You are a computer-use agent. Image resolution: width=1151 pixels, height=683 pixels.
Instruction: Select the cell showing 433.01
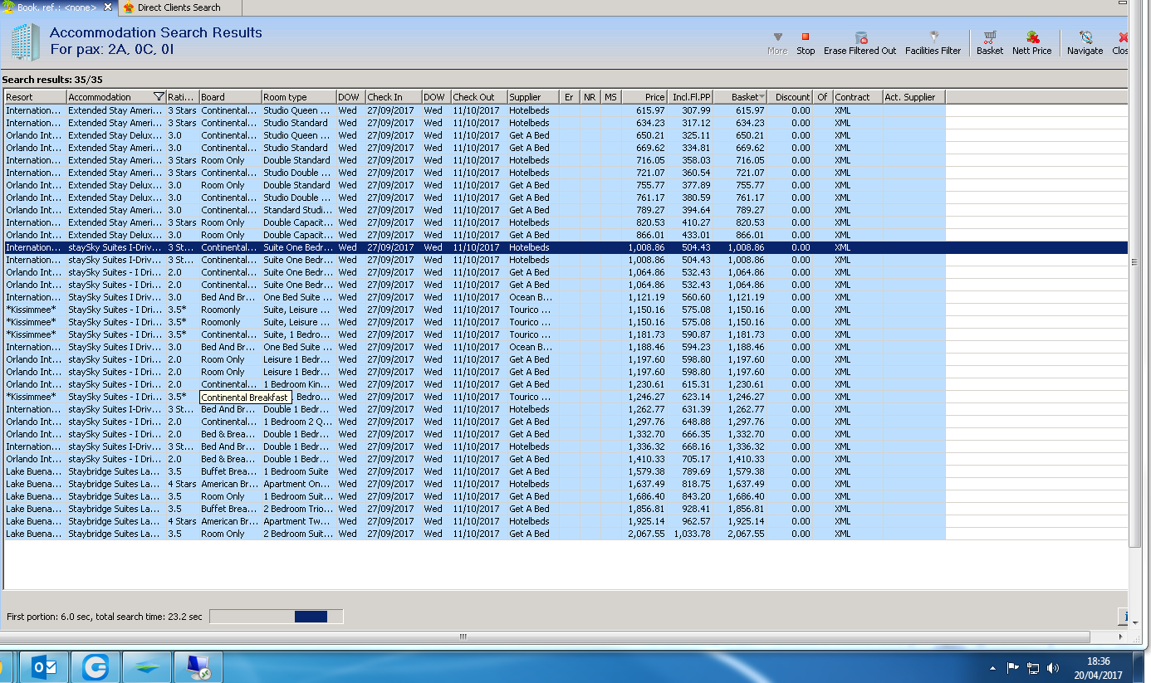tap(691, 235)
